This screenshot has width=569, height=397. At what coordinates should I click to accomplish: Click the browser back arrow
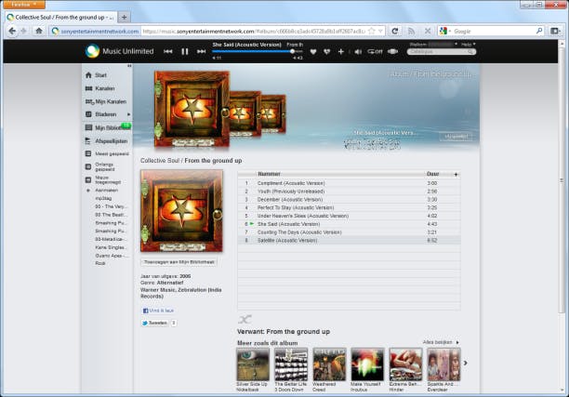coord(12,31)
